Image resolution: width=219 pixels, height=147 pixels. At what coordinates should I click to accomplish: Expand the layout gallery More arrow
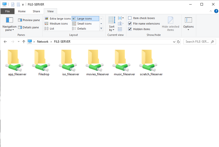pyautogui.click(x=101, y=29)
